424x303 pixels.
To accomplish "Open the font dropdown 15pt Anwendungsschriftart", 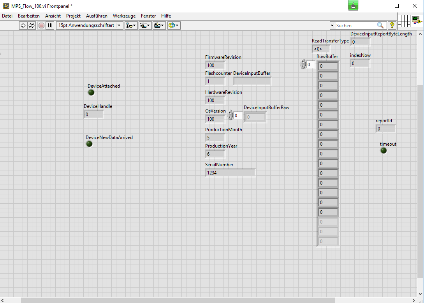I will tap(90, 25).
